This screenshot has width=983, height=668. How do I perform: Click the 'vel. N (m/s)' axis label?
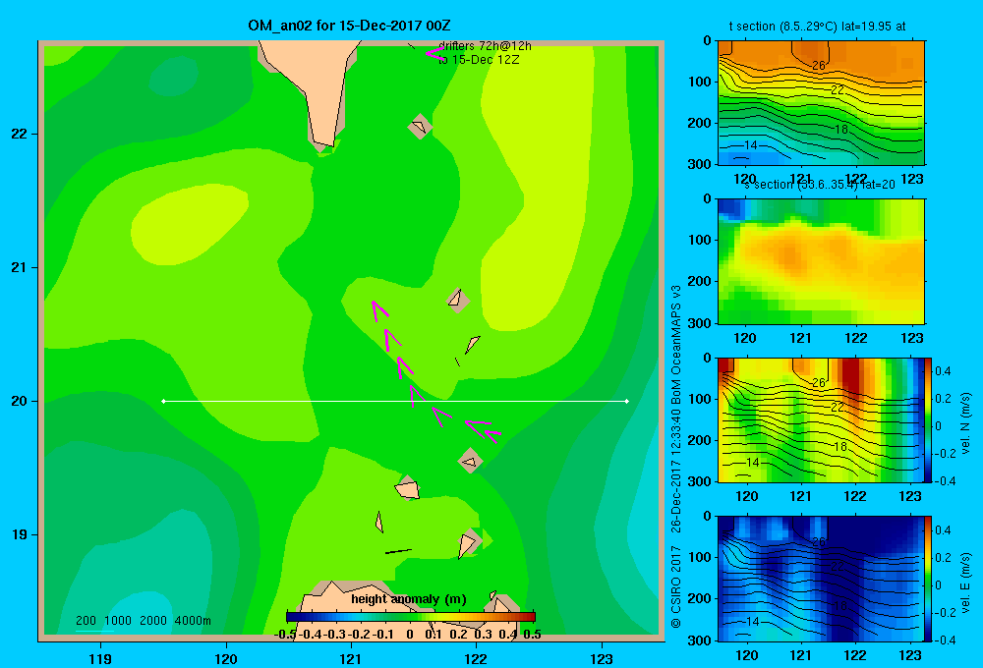(x=965, y=423)
